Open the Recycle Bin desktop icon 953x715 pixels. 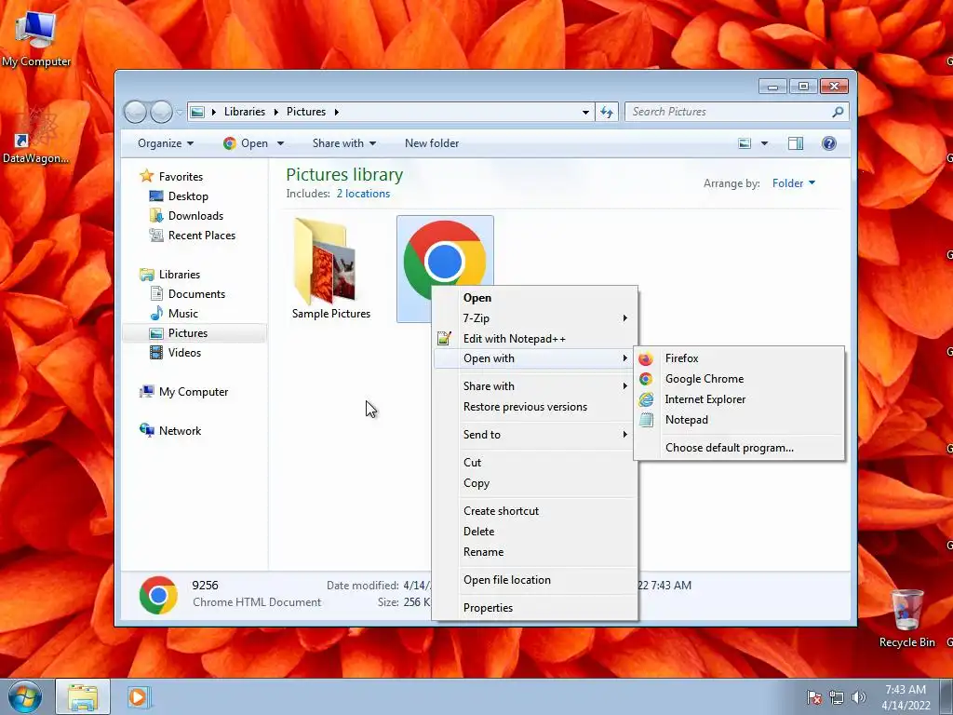click(x=906, y=617)
